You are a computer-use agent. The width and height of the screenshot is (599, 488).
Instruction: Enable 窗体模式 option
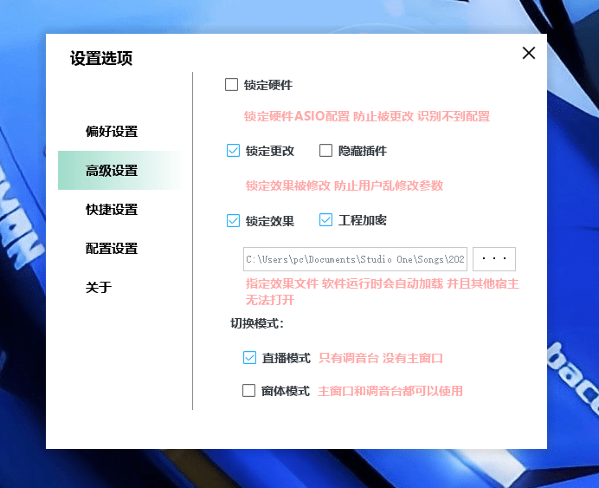248,390
